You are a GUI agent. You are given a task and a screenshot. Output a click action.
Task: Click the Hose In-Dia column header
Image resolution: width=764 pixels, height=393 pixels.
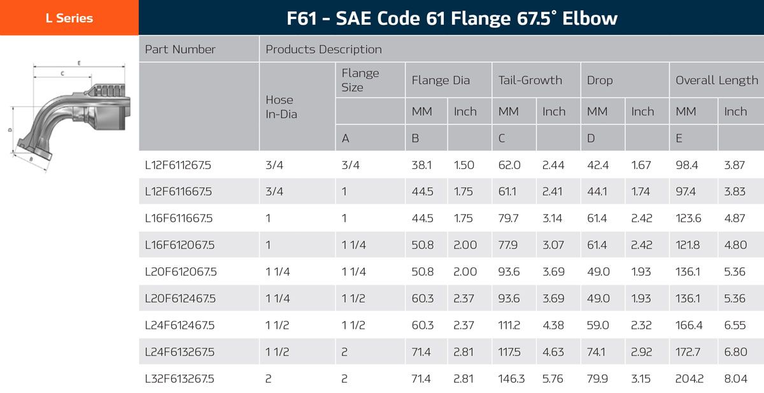tap(281, 107)
